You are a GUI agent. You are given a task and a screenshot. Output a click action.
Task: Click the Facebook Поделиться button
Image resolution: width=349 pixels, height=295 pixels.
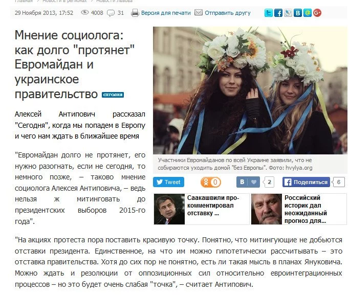pos(306,182)
